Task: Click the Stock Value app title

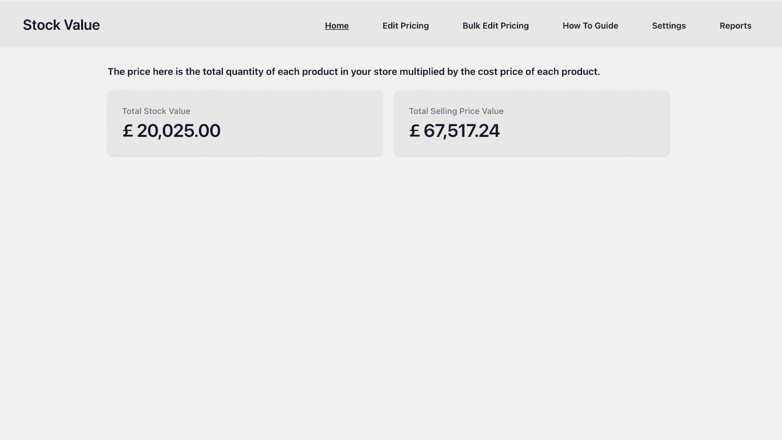Action: 62,24
